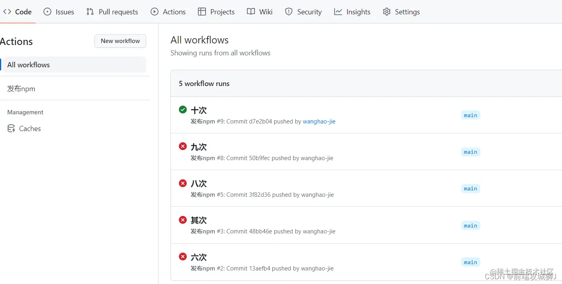Create a New workflow
Screen dimensions: 562x284
[x=120, y=41]
